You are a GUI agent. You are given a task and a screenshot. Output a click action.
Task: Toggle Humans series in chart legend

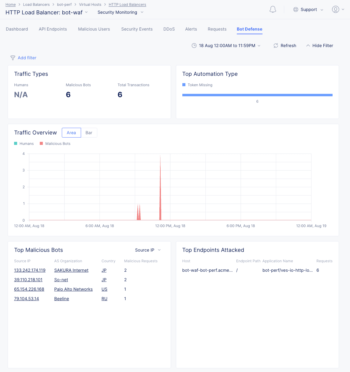[24, 144]
